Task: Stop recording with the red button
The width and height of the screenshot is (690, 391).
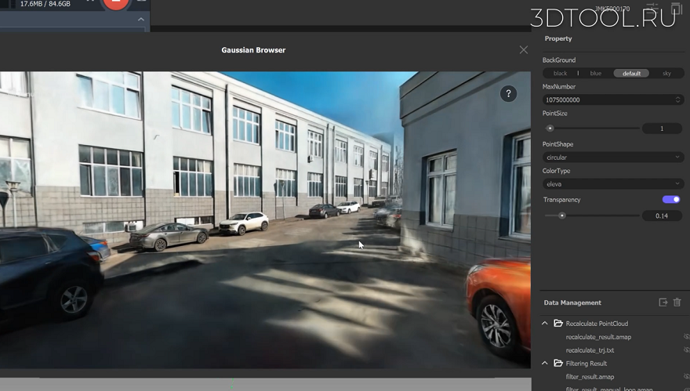Action: (116, 2)
